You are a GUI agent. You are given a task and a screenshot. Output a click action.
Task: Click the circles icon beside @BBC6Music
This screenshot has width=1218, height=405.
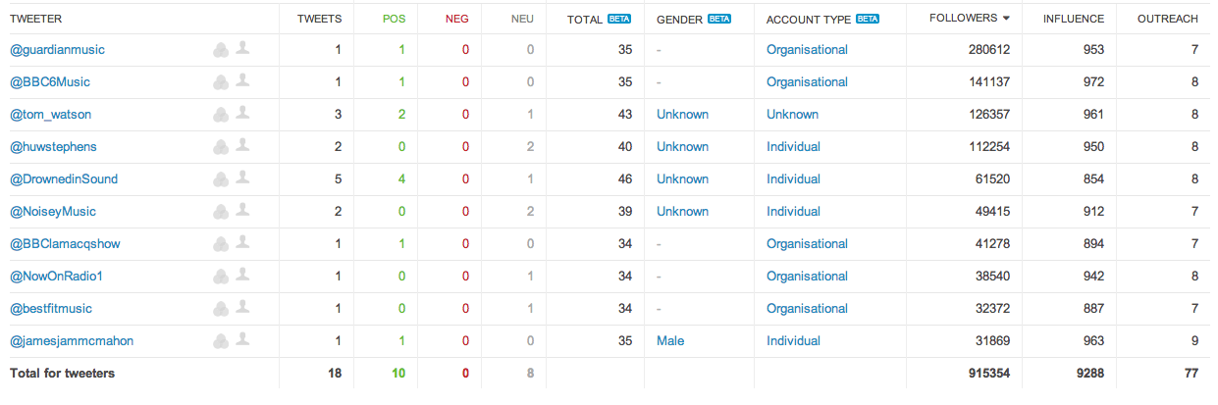pyautogui.click(x=221, y=81)
